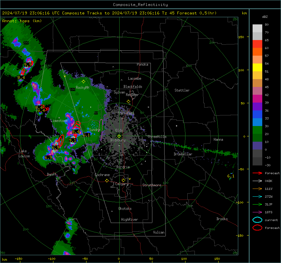This screenshot has height=263, width=281.
Task: Click the magenta 18TS arrow legend icon
Action: [x=257, y=212]
